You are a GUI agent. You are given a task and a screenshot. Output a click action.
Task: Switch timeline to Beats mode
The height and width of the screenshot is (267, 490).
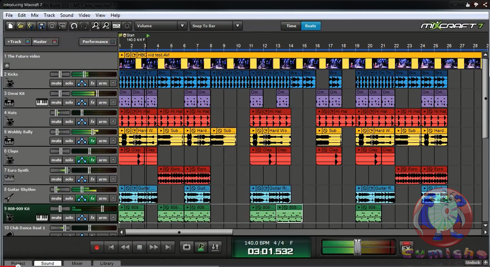point(310,26)
